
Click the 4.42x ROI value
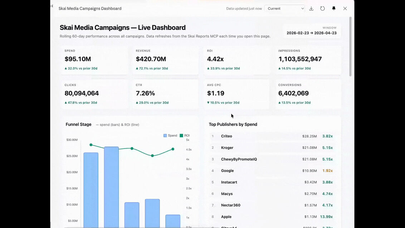click(215, 59)
